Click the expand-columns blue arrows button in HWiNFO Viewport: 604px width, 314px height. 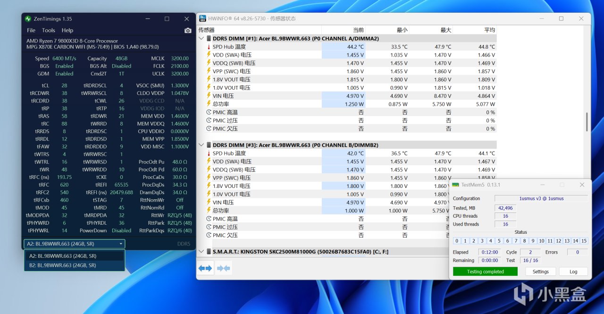205,268
